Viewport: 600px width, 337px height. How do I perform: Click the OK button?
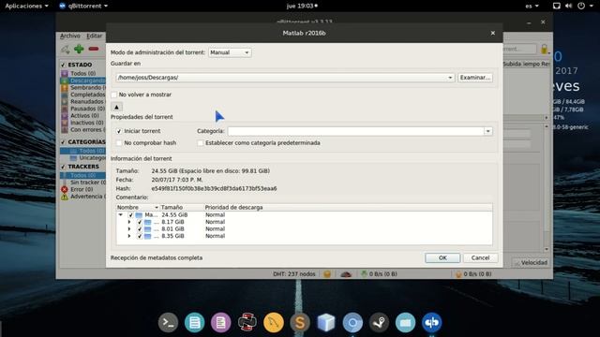pos(442,258)
